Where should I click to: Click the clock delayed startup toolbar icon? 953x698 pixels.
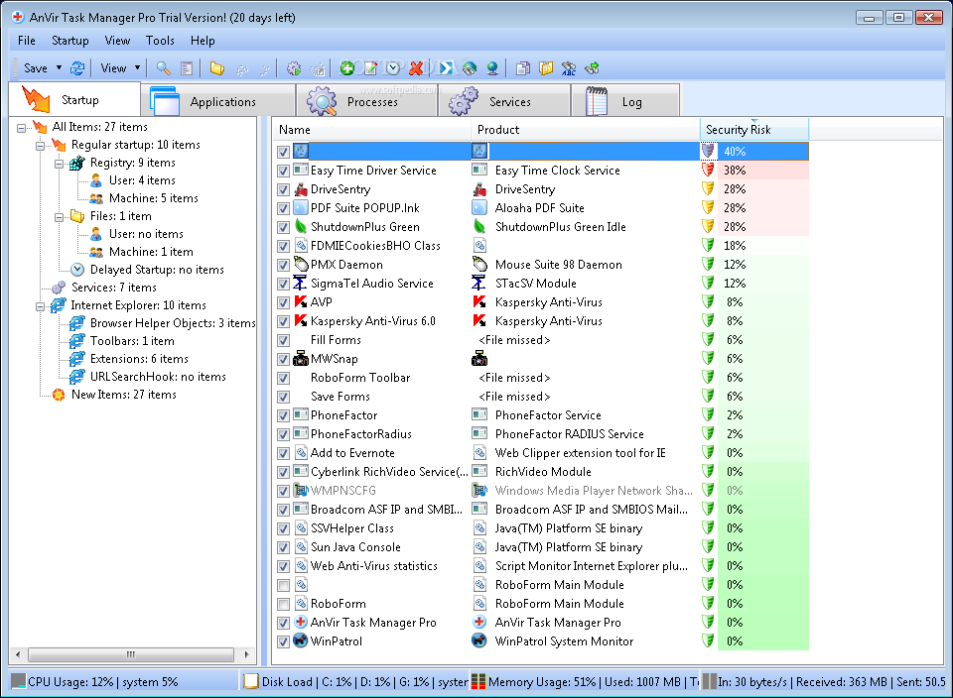tap(393, 68)
